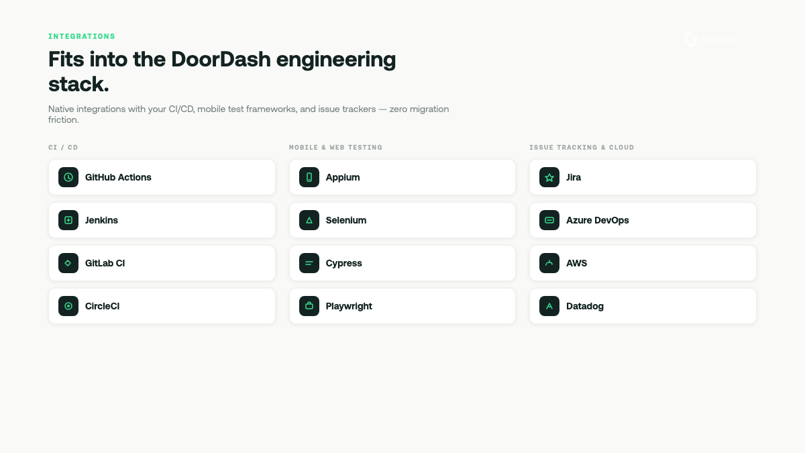Click the Cypress lines icon

coord(309,263)
